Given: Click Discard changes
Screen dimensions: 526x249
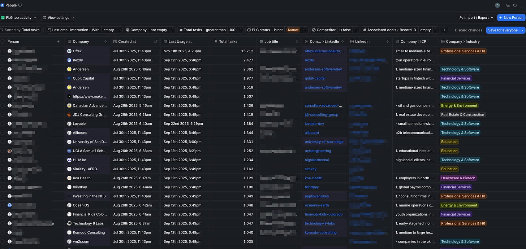Looking at the screenshot, I should tap(468, 30).
